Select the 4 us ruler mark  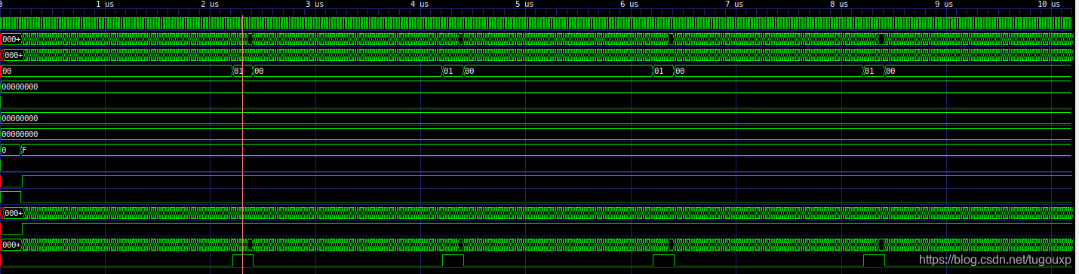coord(420,5)
